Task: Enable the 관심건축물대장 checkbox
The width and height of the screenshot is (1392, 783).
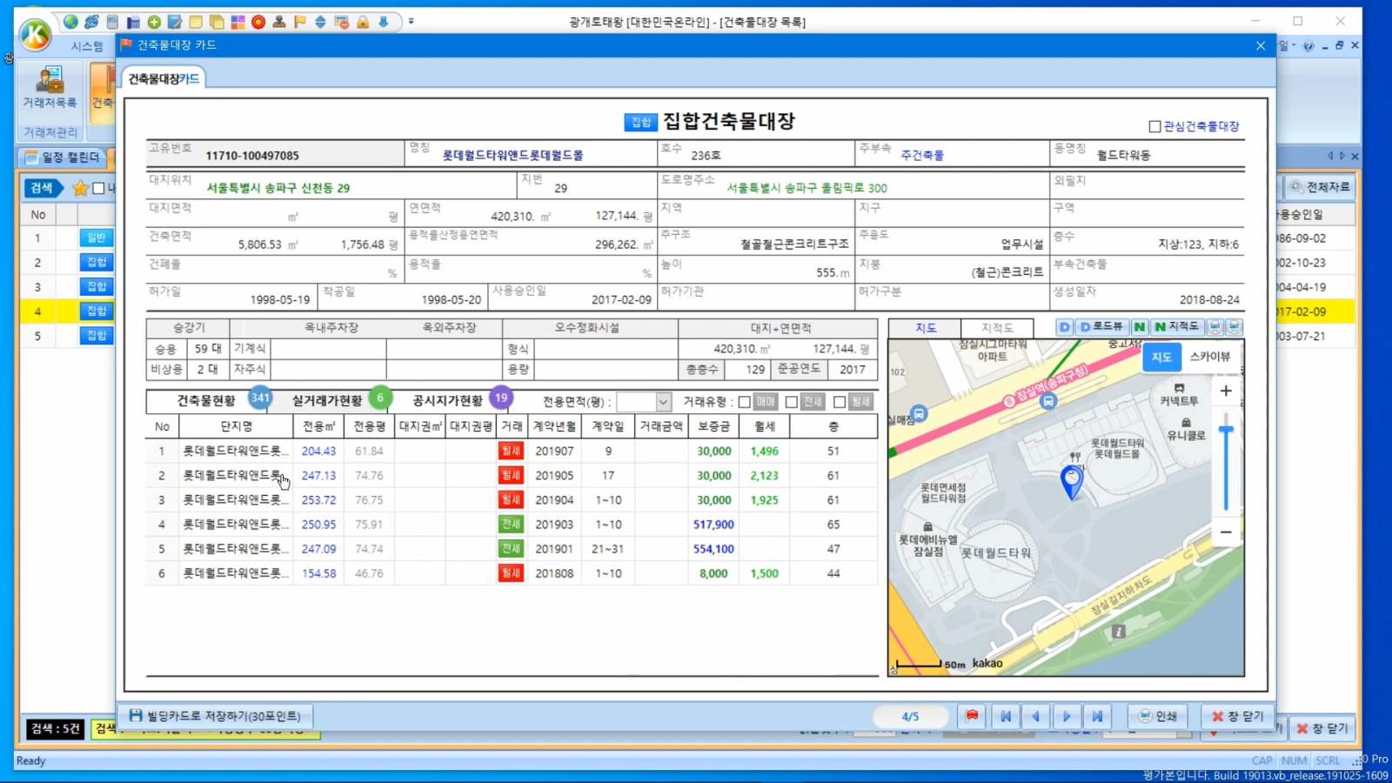Action: (1154, 126)
